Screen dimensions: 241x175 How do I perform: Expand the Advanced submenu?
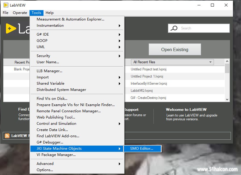77,164
